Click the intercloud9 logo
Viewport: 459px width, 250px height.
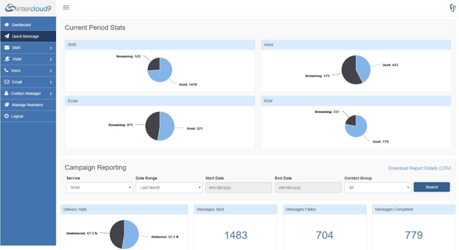(x=28, y=8)
